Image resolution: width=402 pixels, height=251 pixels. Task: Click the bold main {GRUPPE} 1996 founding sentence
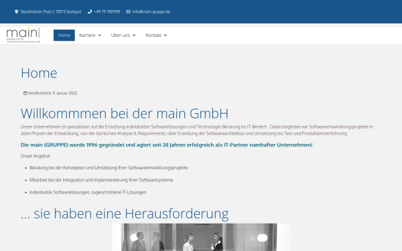tap(167, 145)
